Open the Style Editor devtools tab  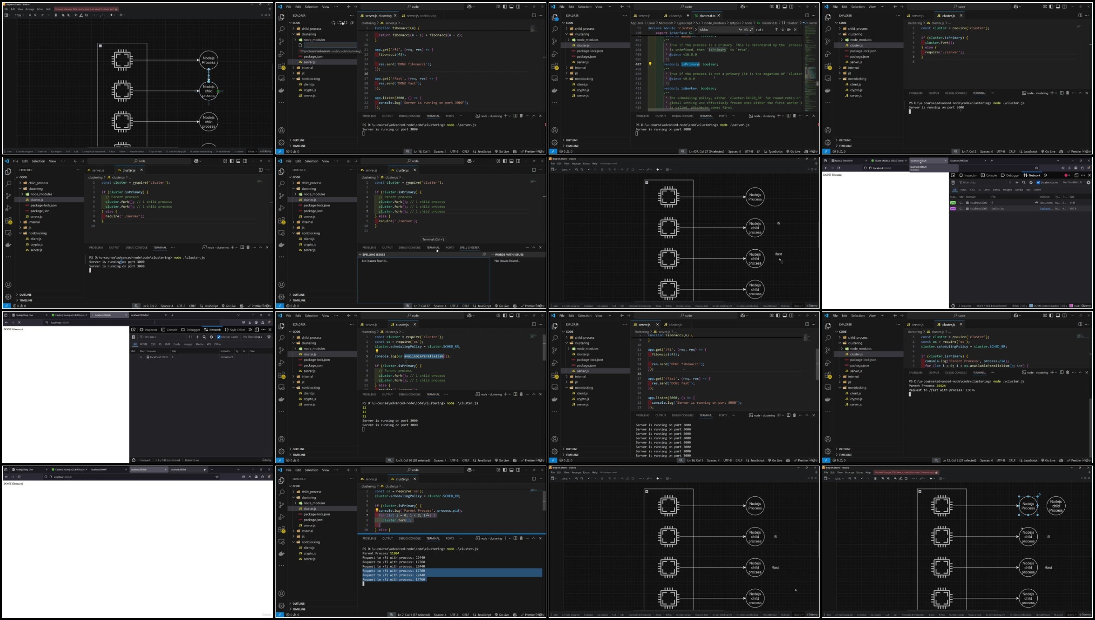235,330
